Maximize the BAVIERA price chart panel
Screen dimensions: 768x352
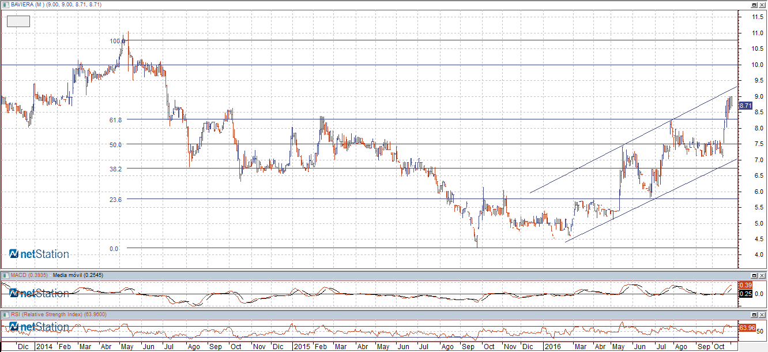point(754,4)
